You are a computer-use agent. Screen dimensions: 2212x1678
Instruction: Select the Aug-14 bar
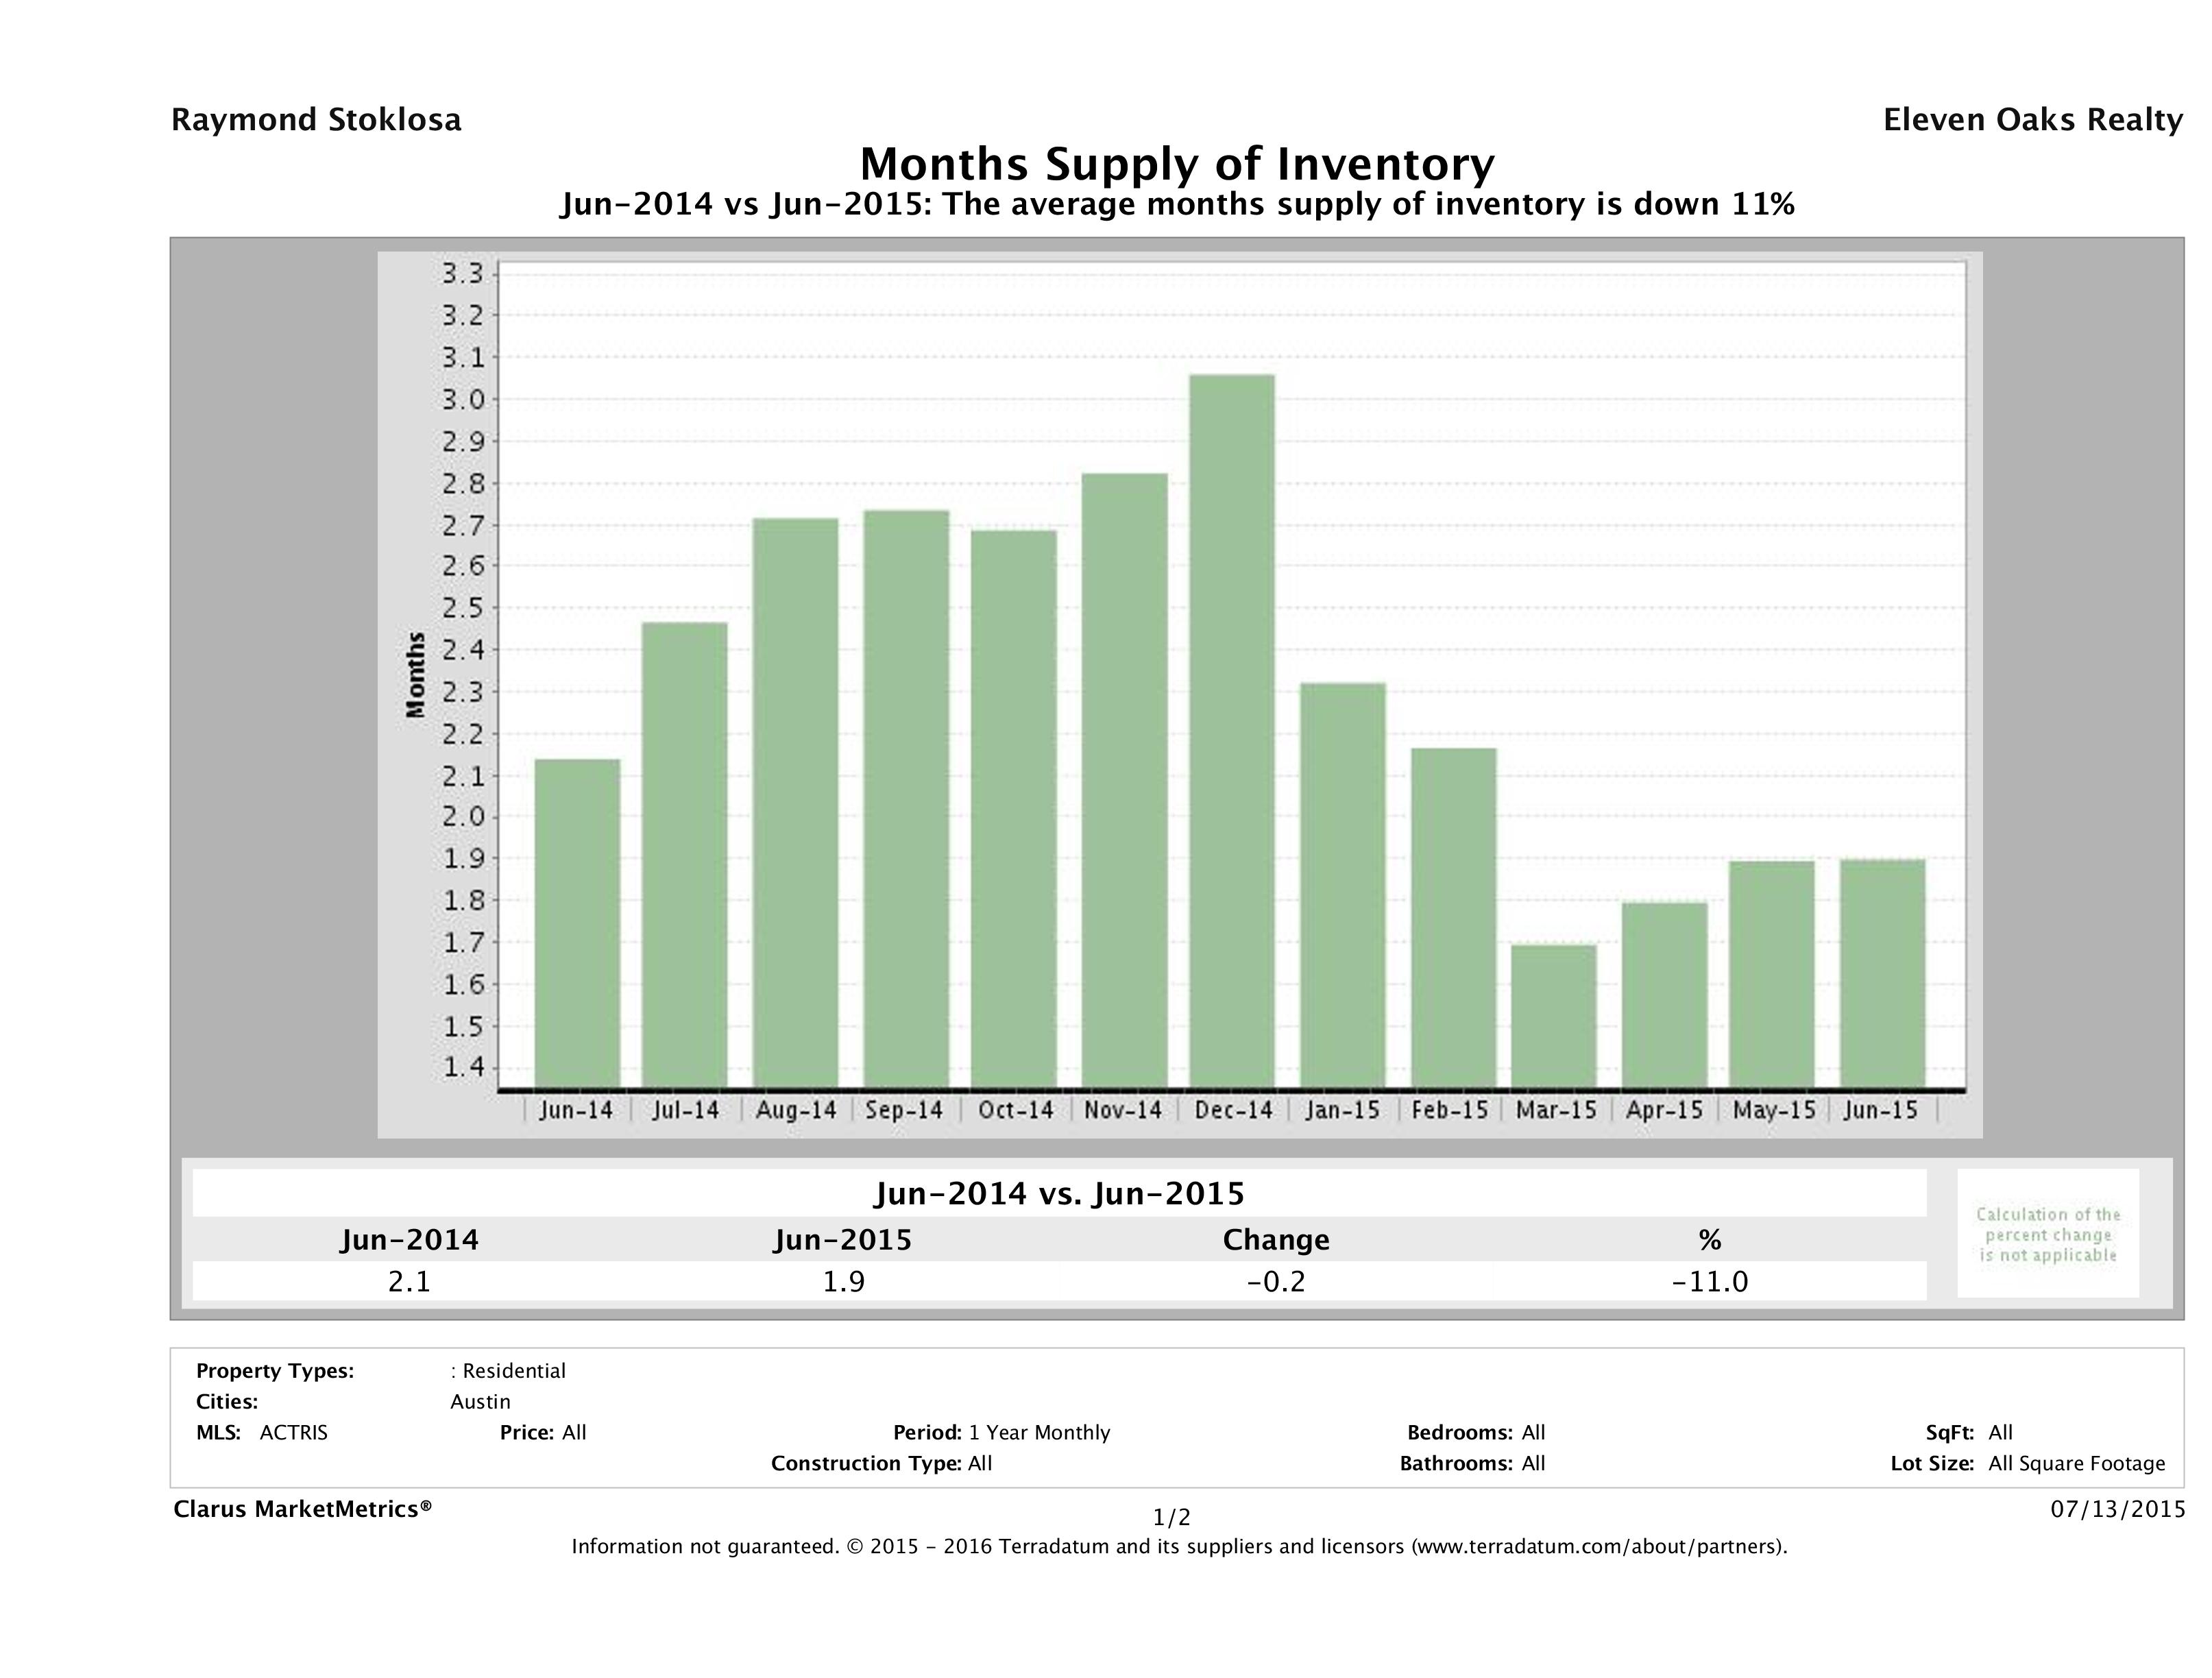[795, 802]
